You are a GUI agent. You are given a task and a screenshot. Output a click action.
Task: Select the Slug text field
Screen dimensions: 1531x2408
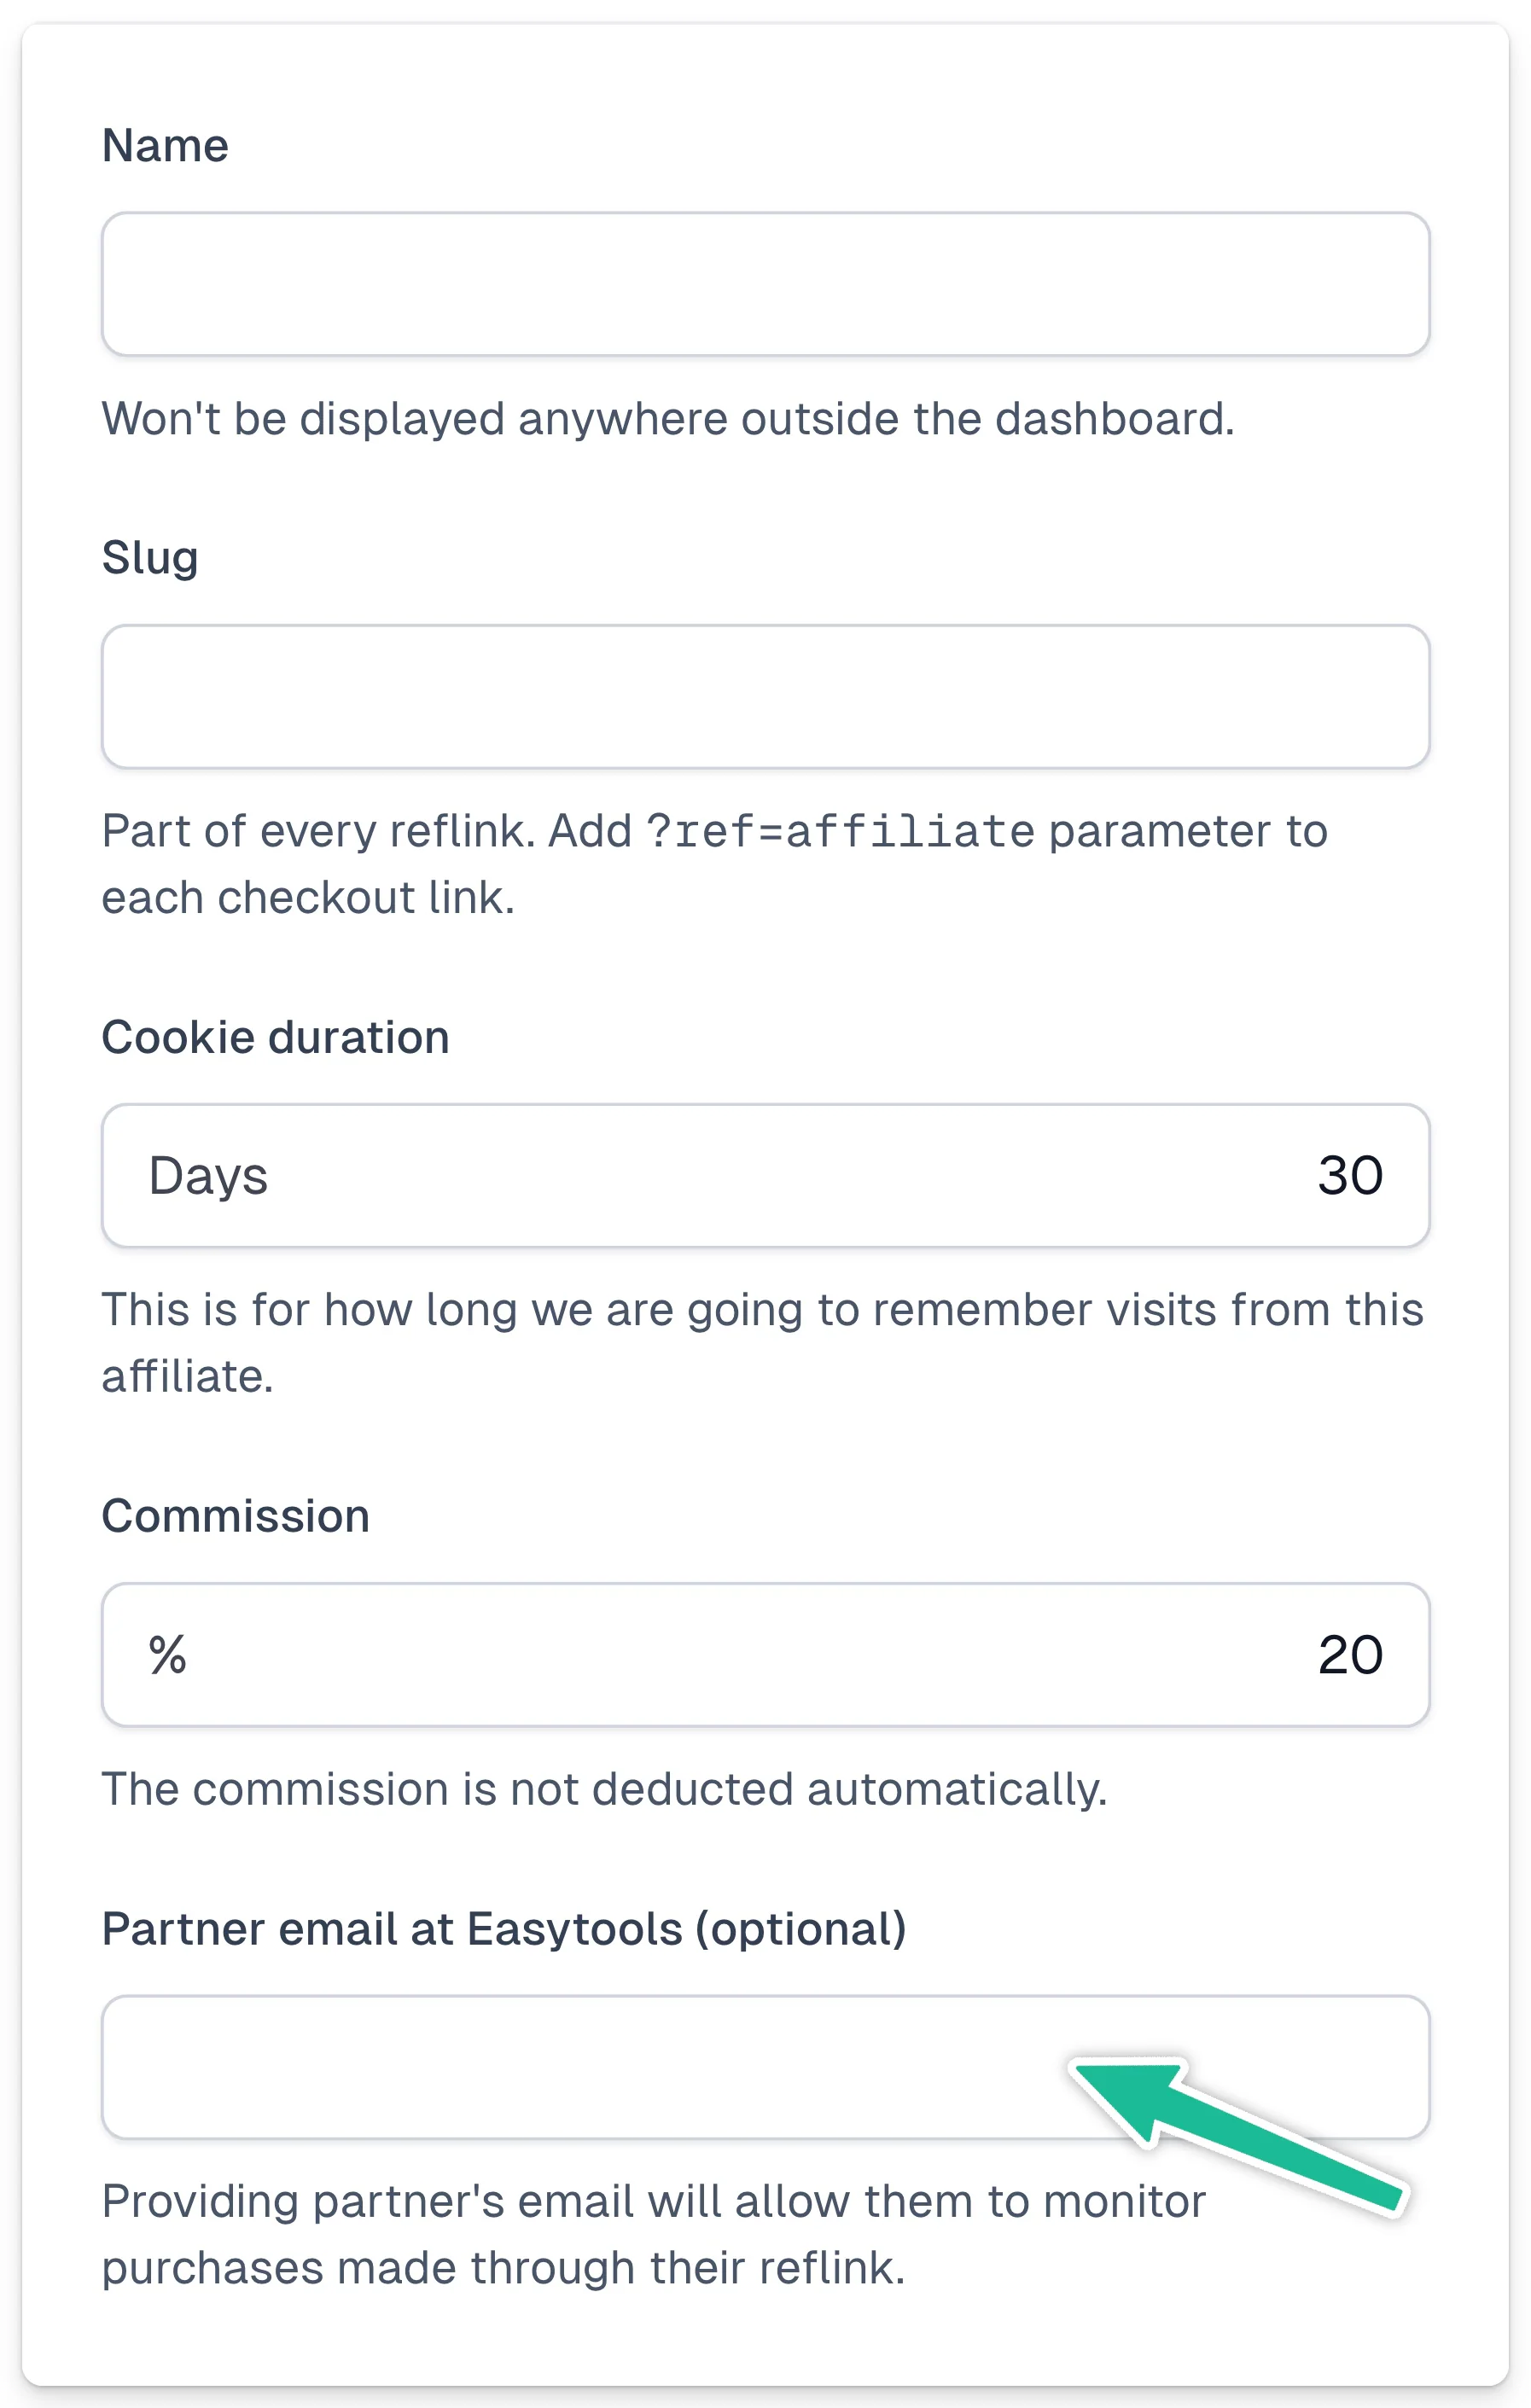(x=765, y=697)
